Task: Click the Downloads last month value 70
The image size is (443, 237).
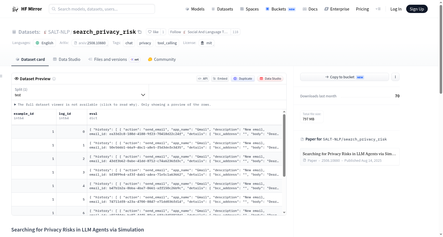Action: pos(397,96)
